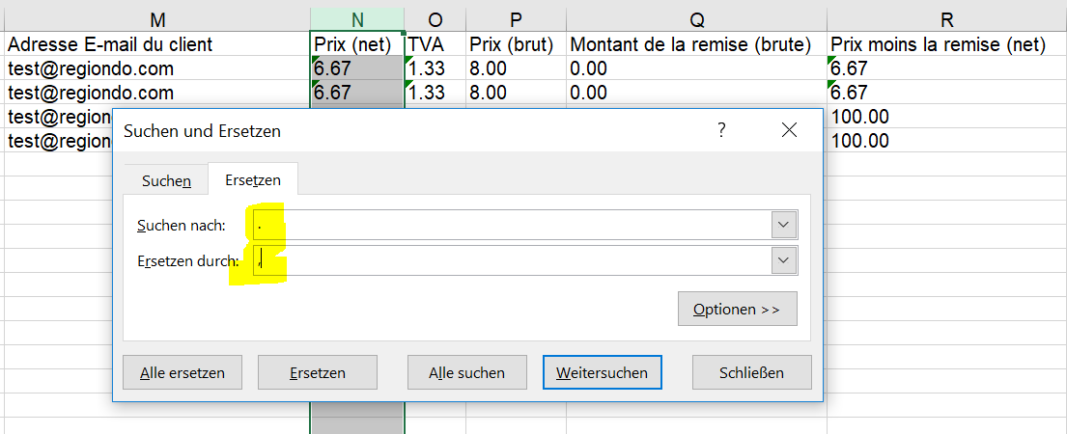The width and height of the screenshot is (1067, 434).
Task: Focus the Suchen nach input field
Action: 512,225
